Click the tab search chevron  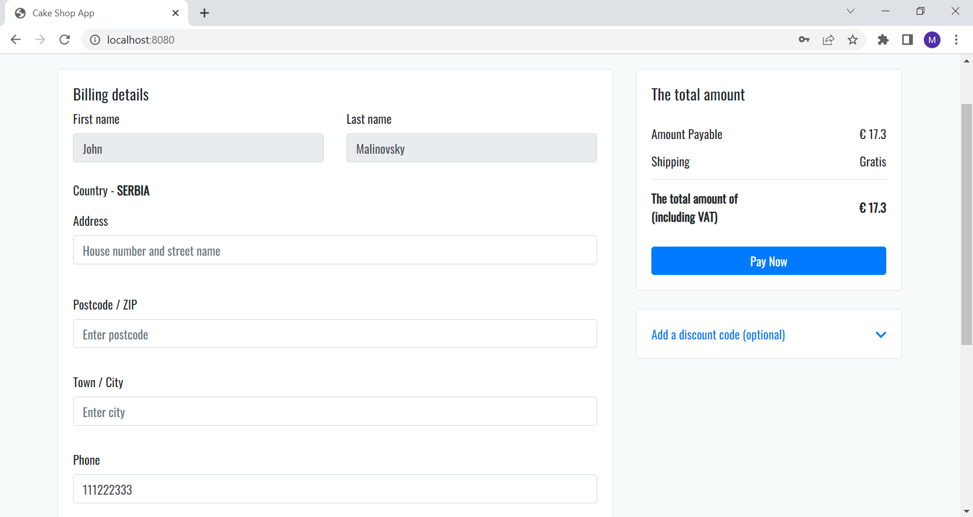(x=851, y=11)
